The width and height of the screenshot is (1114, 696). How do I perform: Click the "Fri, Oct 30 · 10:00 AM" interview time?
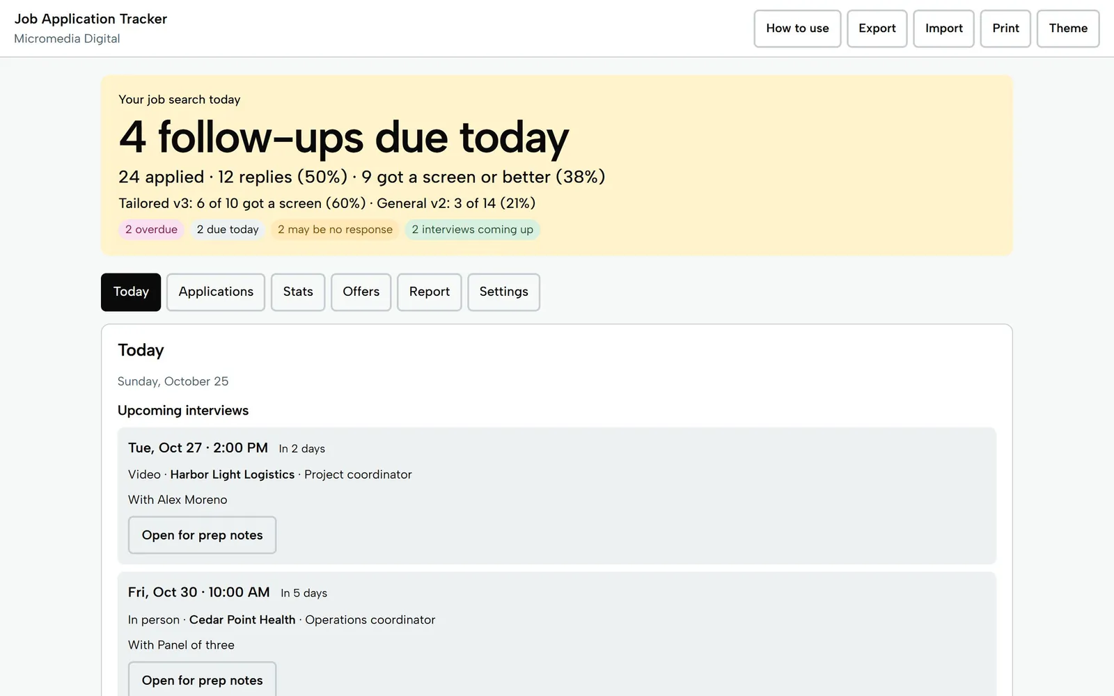(198, 592)
